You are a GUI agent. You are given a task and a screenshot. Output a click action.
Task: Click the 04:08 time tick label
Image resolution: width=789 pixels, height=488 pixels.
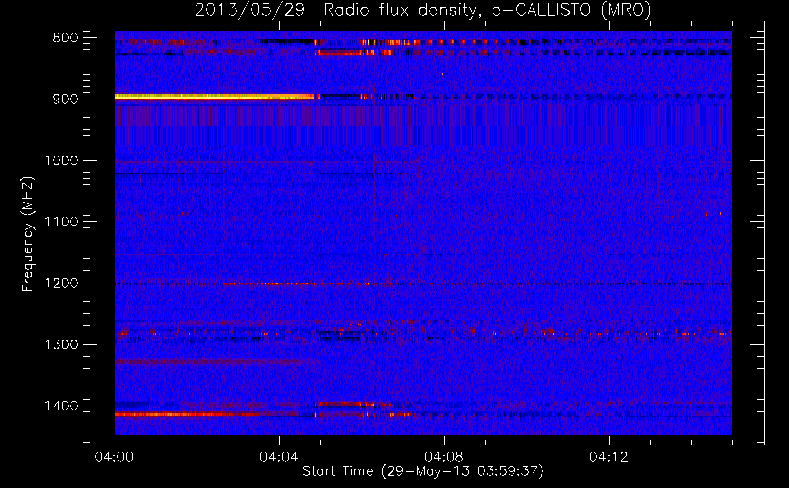pos(444,457)
